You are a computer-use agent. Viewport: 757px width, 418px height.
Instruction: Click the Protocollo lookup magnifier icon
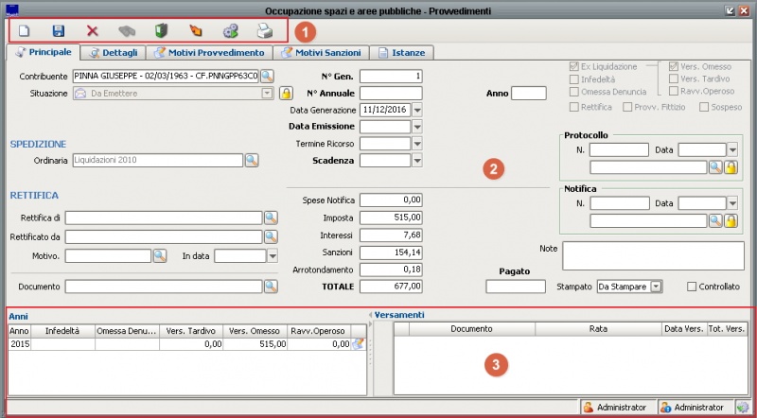(x=716, y=167)
